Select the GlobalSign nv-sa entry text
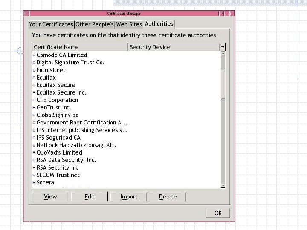The height and width of the screenshot is (230, 307). 58,115
